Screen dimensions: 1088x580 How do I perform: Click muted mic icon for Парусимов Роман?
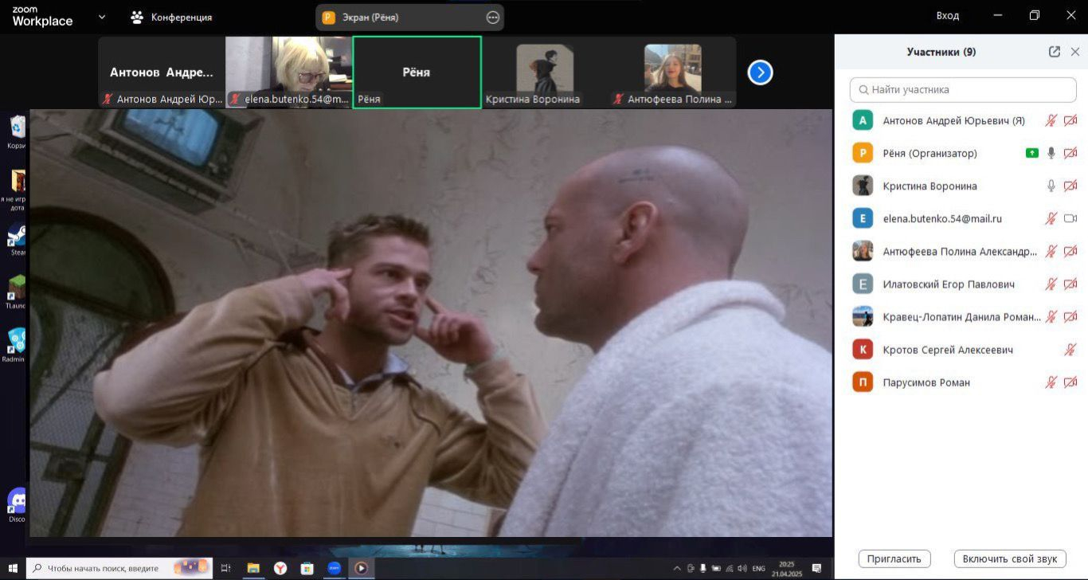tap(1051, 382)
